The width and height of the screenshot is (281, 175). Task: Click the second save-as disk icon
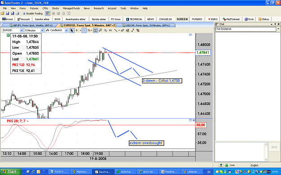pyautogui.click(x=13, y=13)
